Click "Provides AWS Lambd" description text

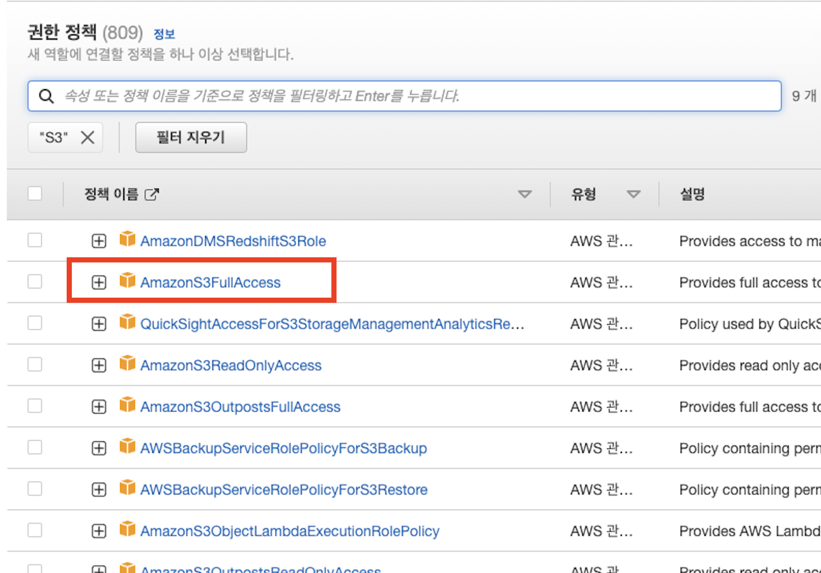coord(750,531)
